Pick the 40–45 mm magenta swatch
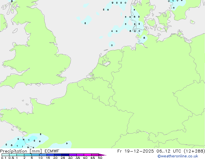 pyautogui.click(x=88, y=155)
